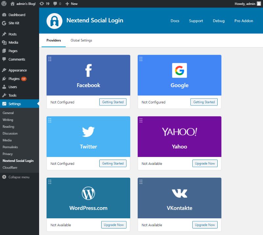Click the Facebook f logo
The height and width of the screenshot is (235, 263).
coord(88,70)
